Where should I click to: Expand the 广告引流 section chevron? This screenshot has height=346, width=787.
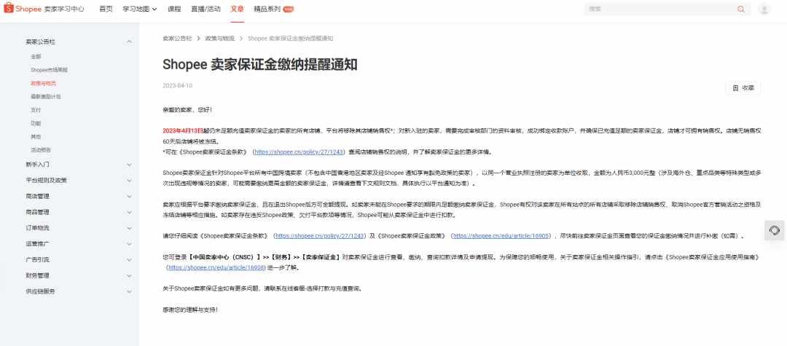(129, 260)
